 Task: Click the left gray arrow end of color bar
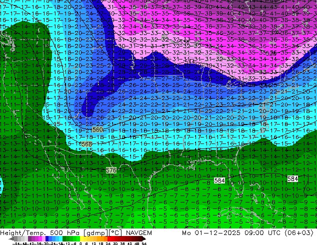pyautogui.click(x=11, y=239)
